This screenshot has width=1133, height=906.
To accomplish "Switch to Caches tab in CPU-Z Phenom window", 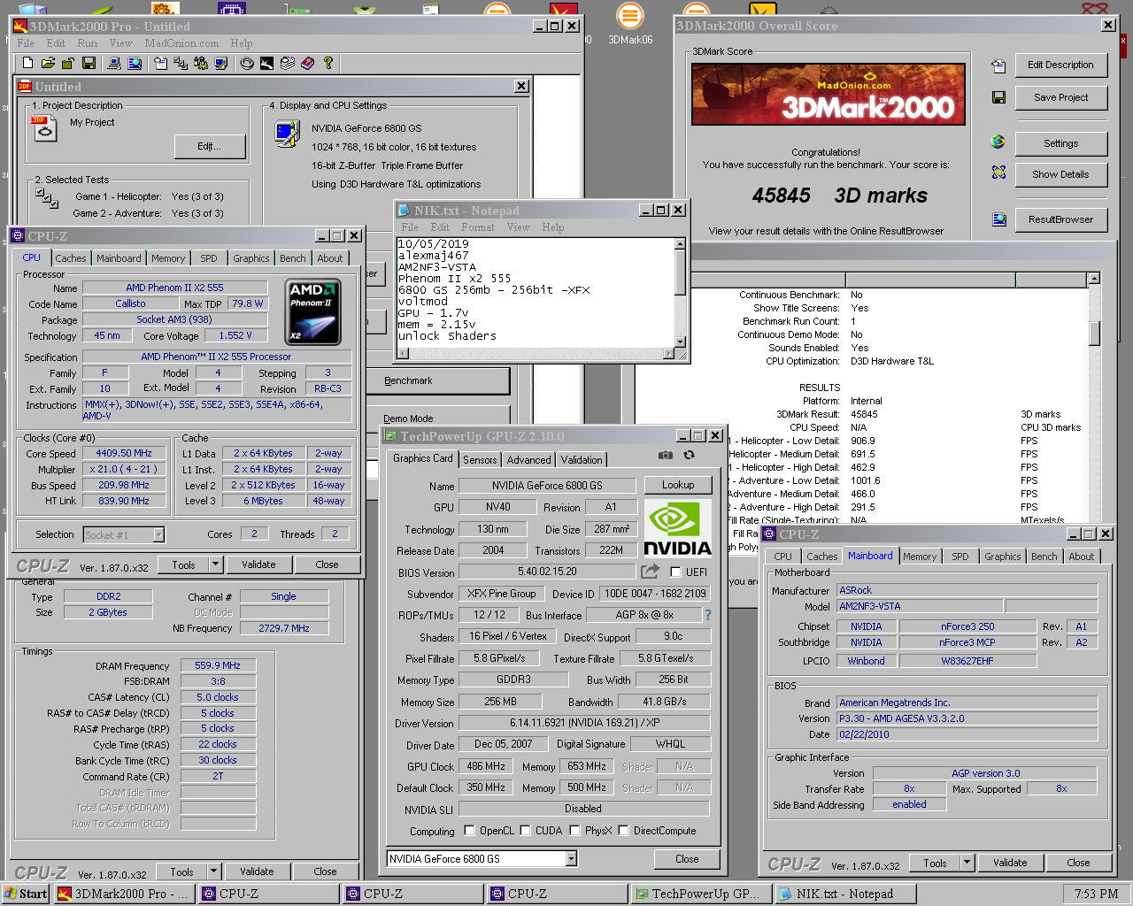I will [71, 258].
